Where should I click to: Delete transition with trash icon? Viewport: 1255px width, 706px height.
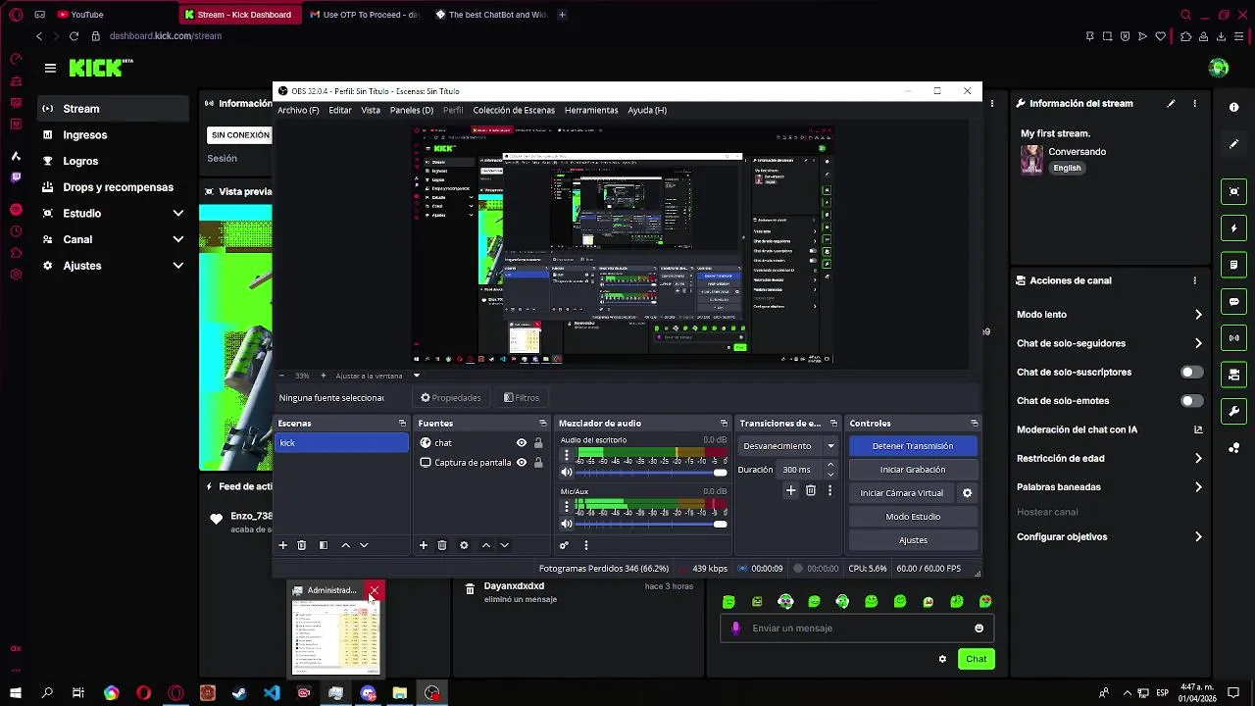point(811,490)
